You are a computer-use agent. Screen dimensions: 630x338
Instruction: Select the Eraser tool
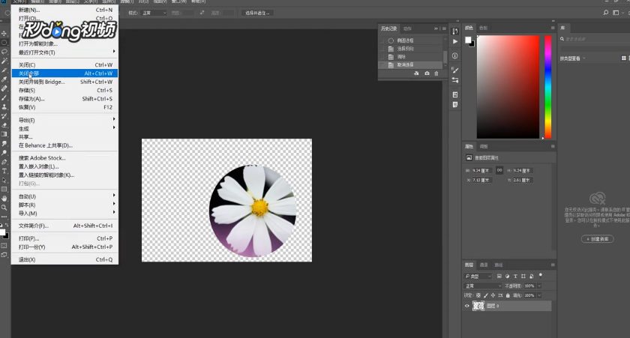(4, 125)
